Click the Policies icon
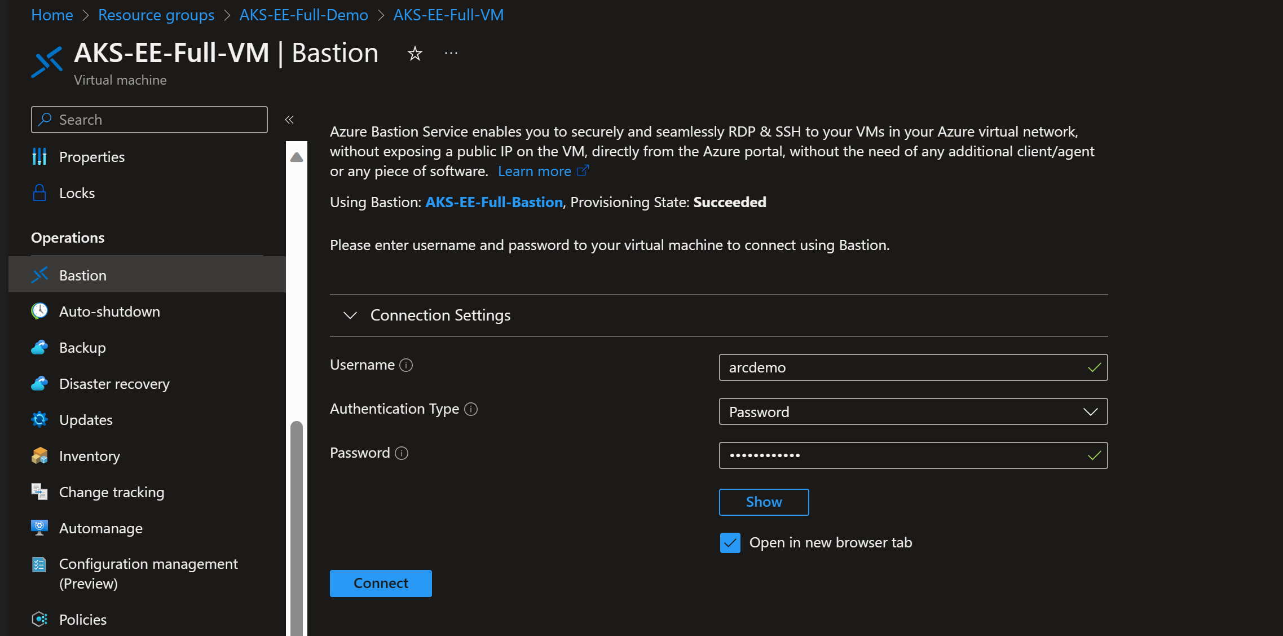Screen dimensions: 1283x636 point(39,619)
